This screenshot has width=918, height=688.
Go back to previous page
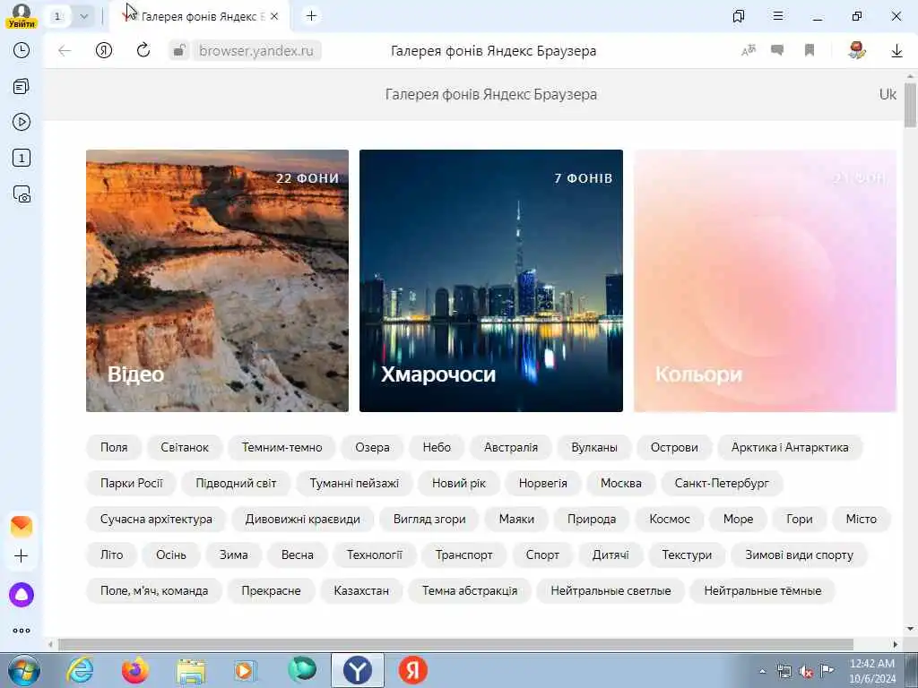(65, 50)
